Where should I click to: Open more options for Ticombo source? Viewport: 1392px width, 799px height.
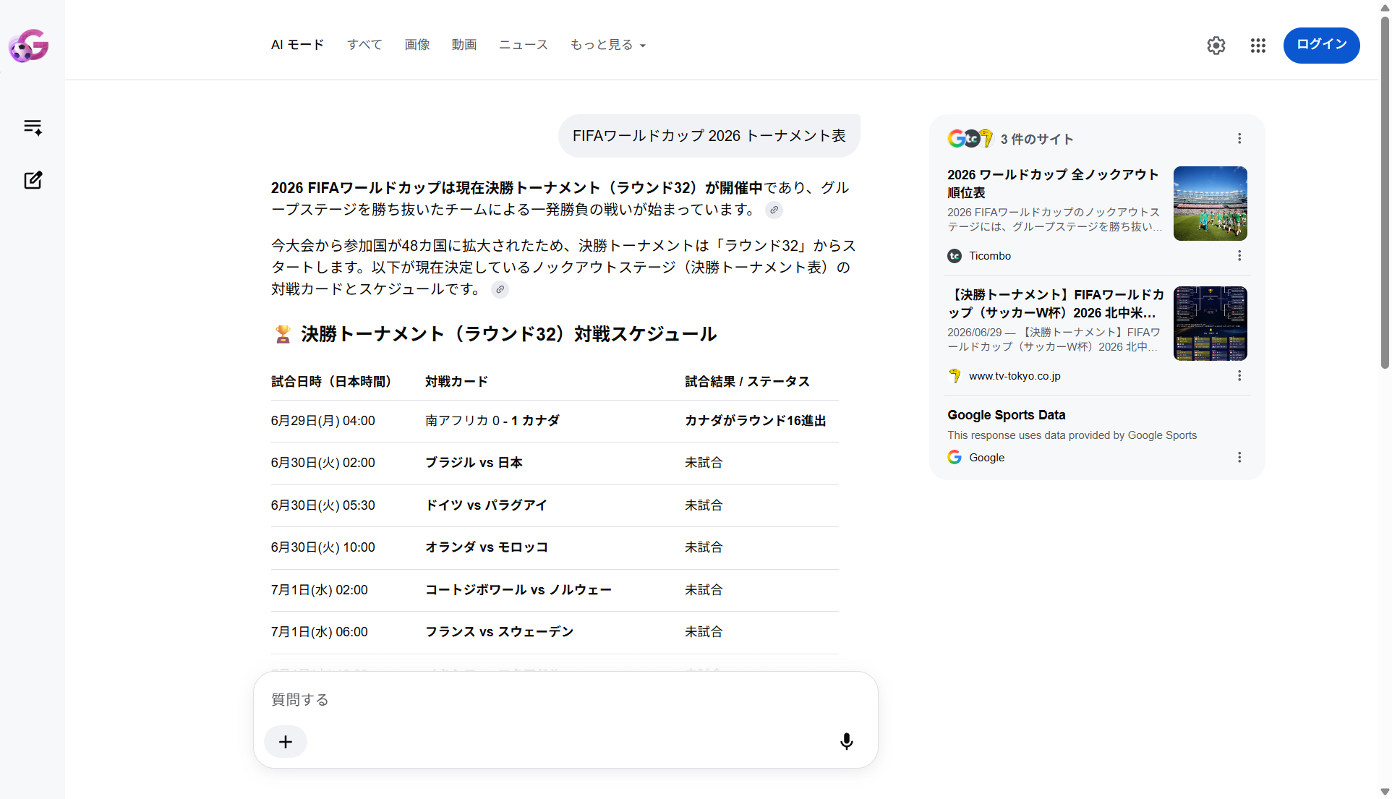pyautogui.click(x=1239, y=255)
